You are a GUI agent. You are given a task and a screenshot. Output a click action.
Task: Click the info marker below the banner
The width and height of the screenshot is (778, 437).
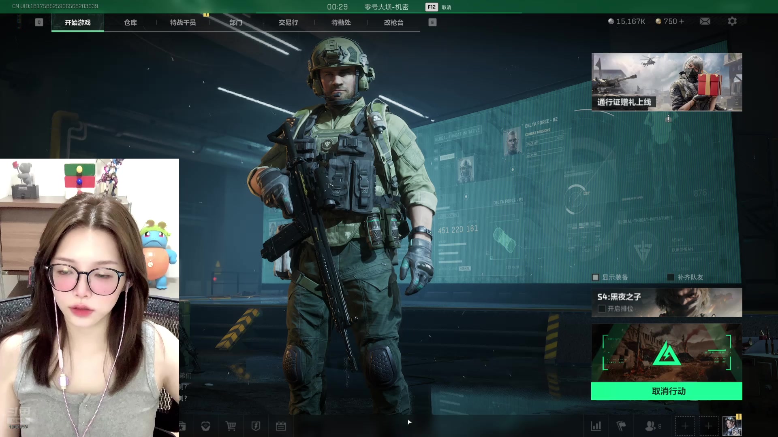669,119
